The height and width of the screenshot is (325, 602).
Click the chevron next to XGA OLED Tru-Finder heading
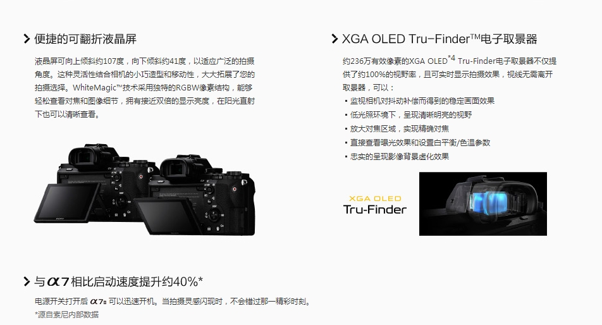335,39
